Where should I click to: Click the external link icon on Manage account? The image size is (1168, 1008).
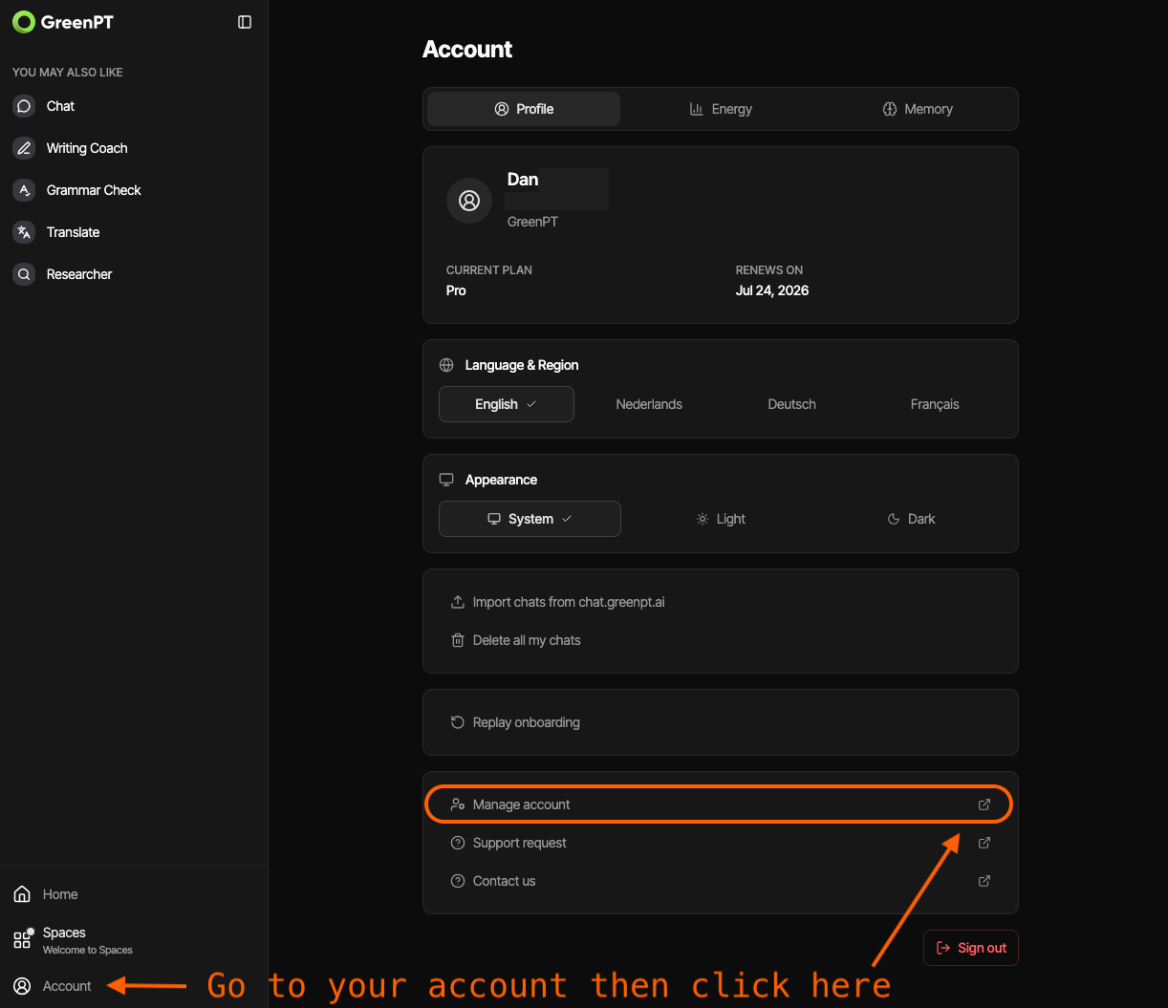click(x=984, y=804)
